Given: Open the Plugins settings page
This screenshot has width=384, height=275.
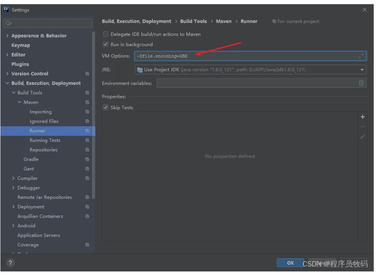Looking at the screenshot, I should tap(20, 64).
